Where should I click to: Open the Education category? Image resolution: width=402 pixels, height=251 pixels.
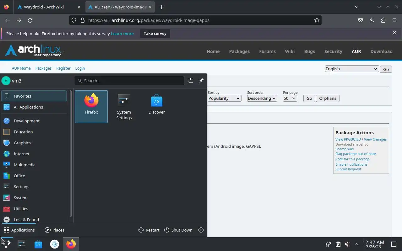click(34, 132)
